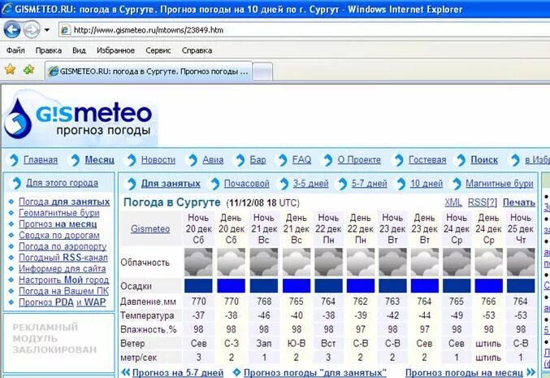
Task: Open Погода для занятых sidebar link
Action: (64, 202)
